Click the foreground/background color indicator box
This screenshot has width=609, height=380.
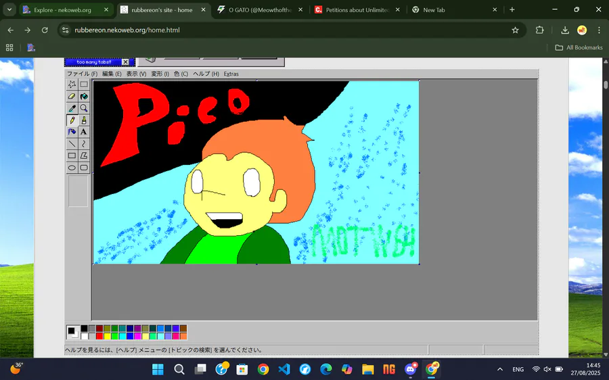[73, 332]
